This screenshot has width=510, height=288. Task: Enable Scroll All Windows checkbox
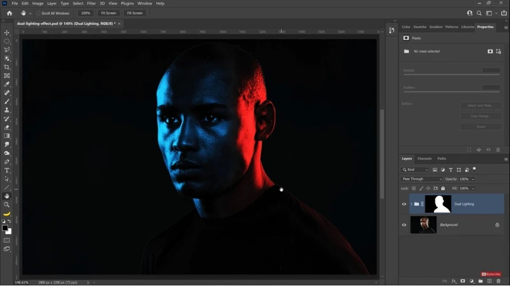pos(38,13)
